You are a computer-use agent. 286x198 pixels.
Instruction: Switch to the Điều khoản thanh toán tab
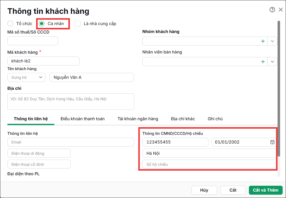tap(83, 119)
